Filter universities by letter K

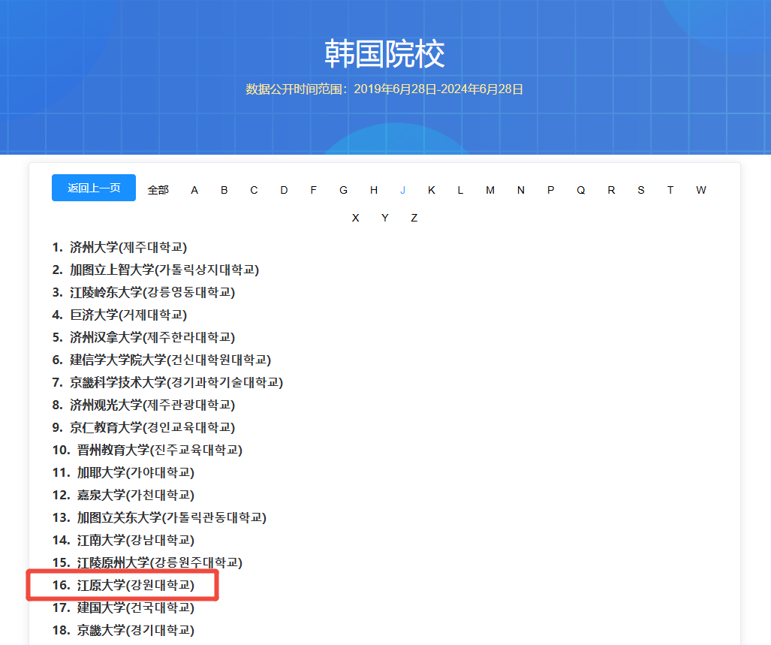(431, 190)
